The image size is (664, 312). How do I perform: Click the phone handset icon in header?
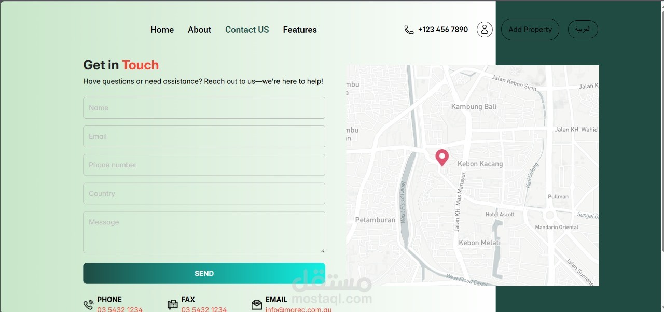point(409,30)
